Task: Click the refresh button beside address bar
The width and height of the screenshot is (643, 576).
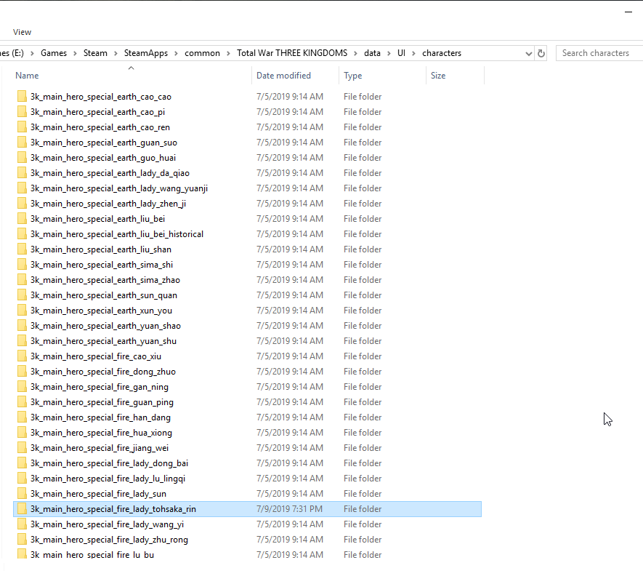Action: click(x=541, y=53)
